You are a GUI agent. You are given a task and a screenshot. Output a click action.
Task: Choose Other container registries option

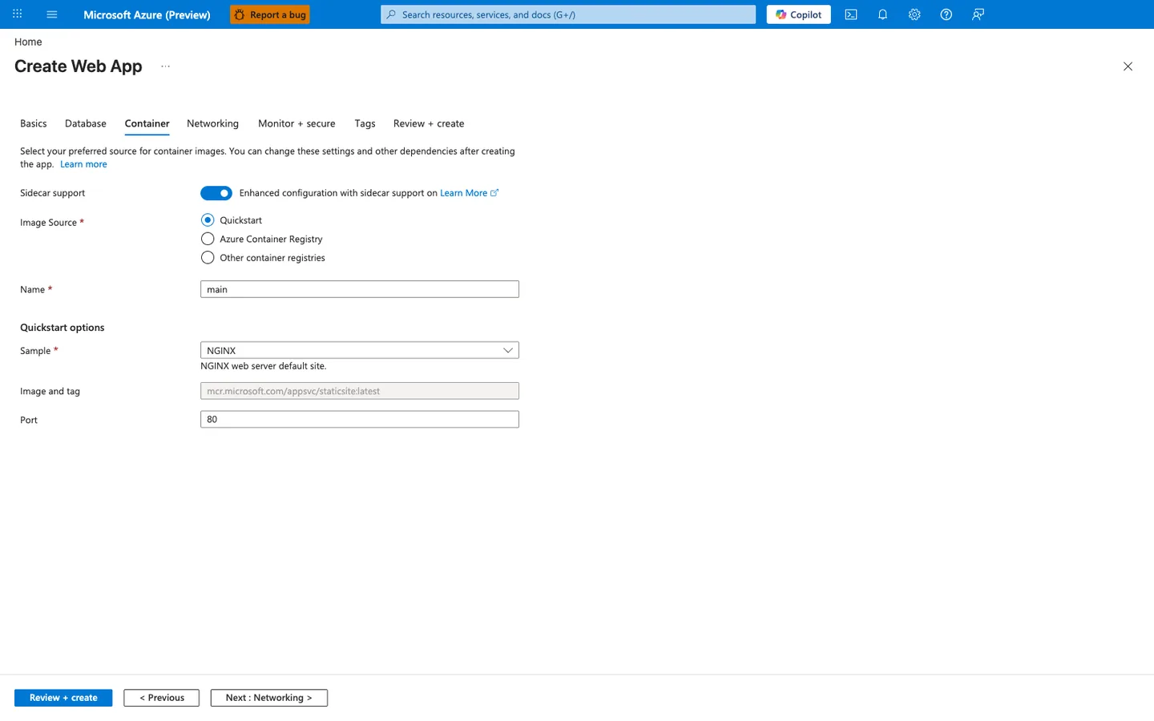[208, 257]
